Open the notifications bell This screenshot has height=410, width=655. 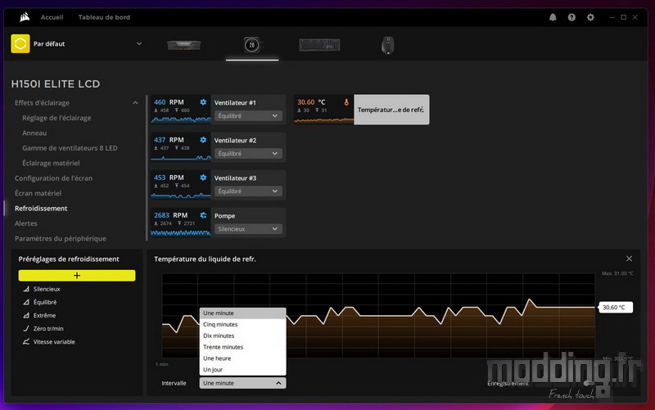[553, 17]
